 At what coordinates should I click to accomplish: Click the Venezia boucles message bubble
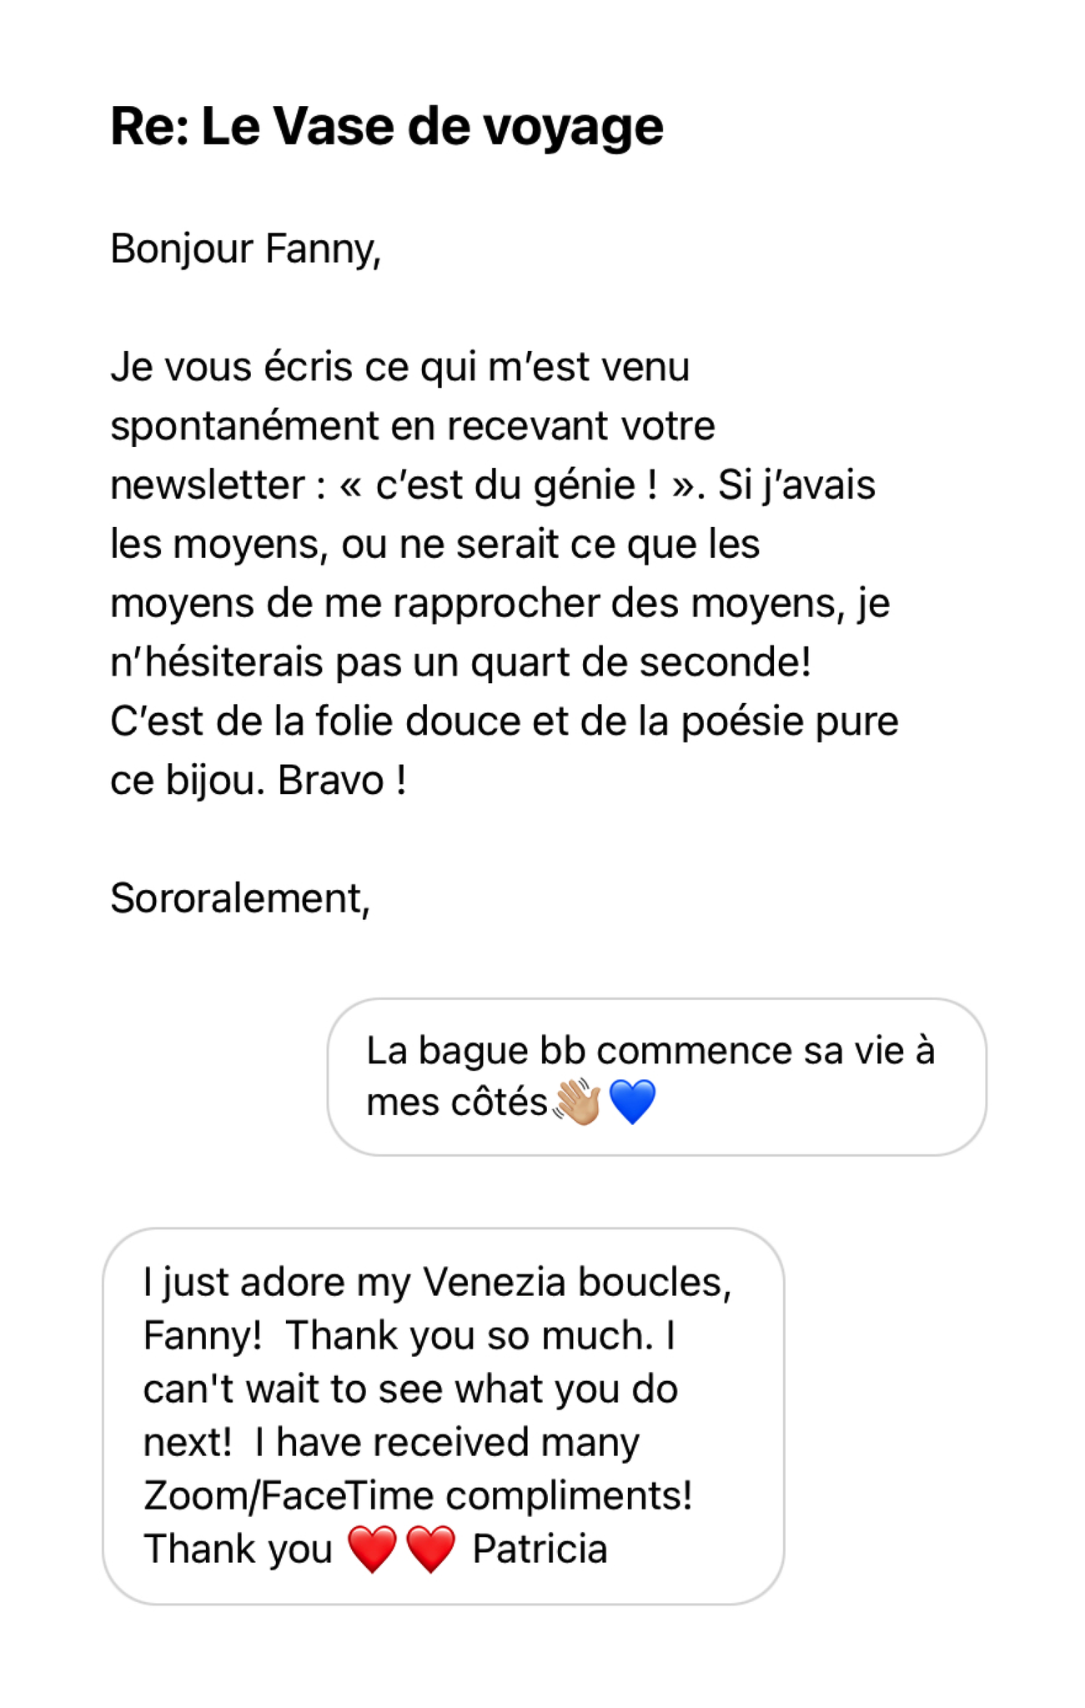coord(444,1416)
